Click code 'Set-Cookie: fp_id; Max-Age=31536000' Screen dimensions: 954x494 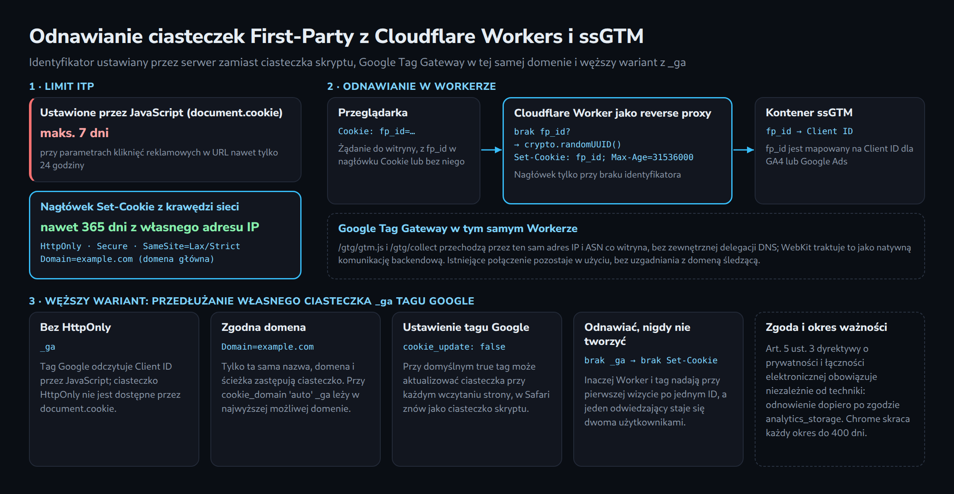pos(603,157)
